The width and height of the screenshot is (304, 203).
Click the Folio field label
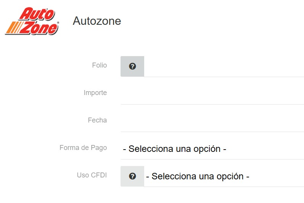(100, 65)
